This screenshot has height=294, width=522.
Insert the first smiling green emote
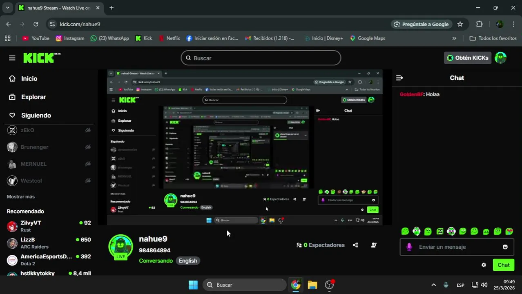(x=405, y=231)
